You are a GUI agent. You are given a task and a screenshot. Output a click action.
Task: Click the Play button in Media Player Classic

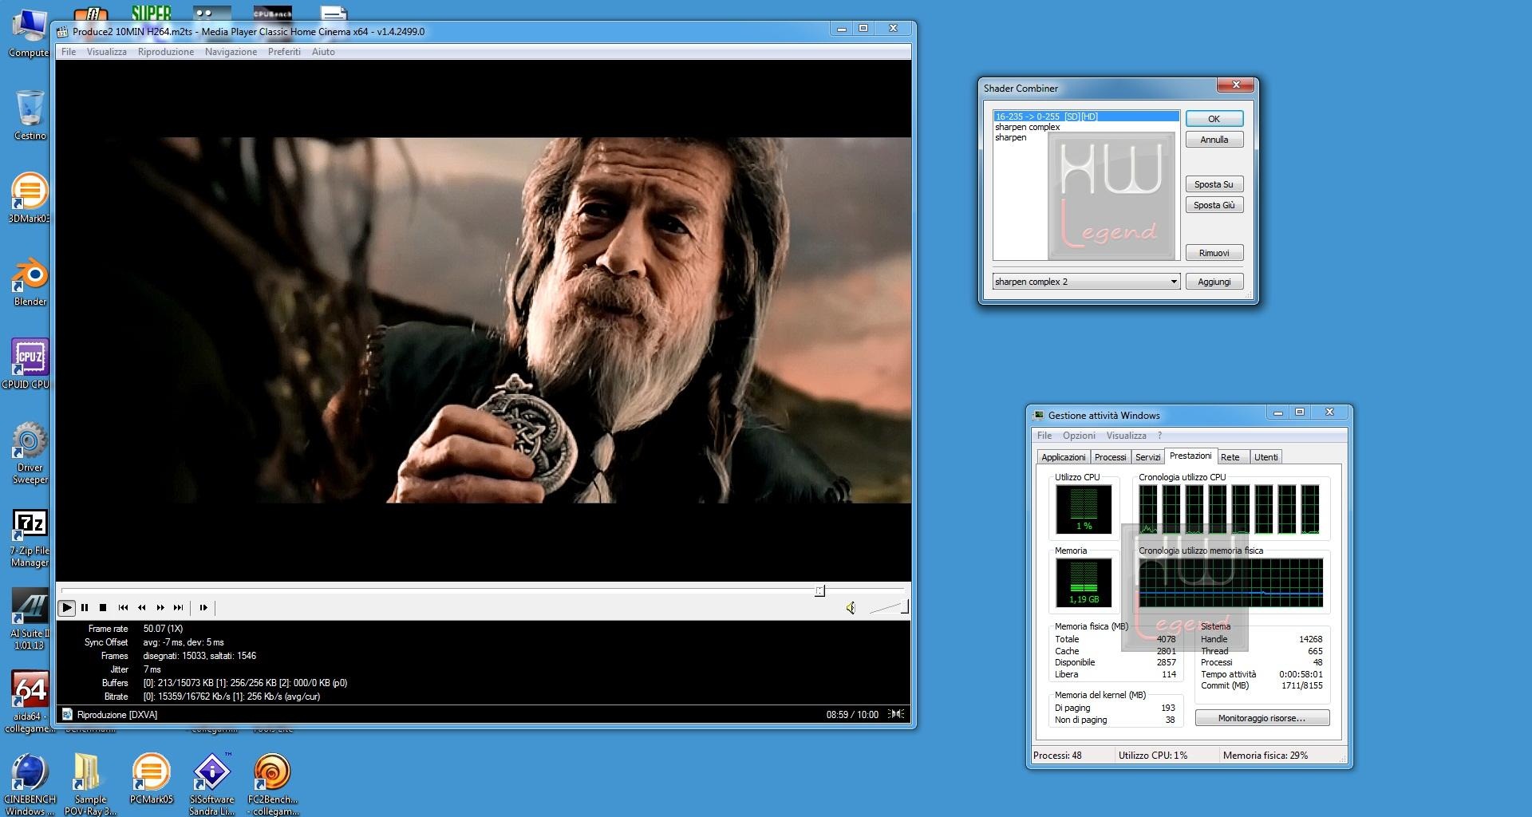click(x=67, y=608)
